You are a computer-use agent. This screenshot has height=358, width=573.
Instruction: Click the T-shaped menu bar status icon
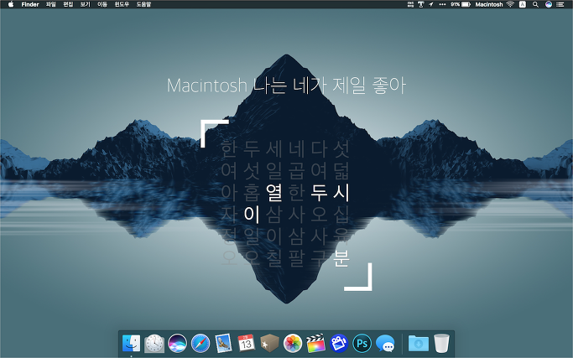420,4
